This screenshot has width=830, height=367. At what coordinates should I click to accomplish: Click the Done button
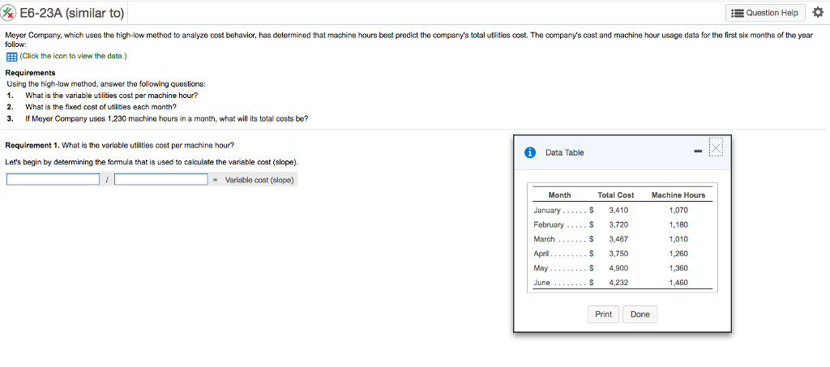point(640,314)
